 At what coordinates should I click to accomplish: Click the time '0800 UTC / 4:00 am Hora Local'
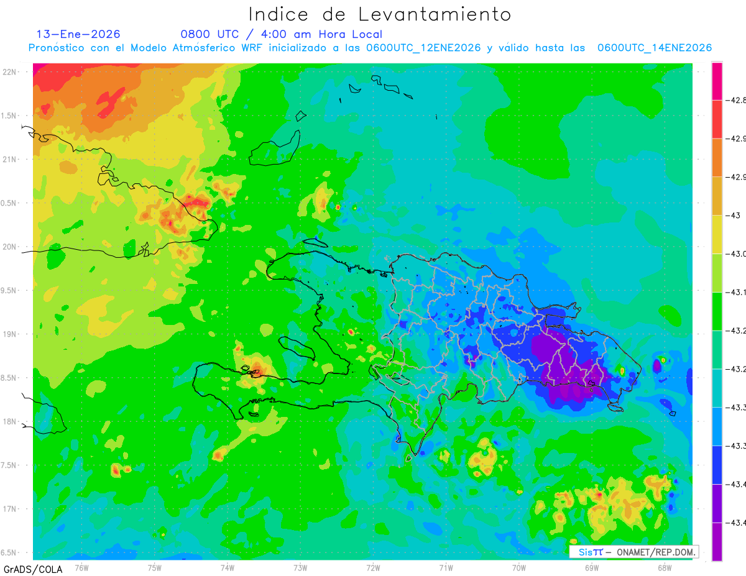pyautogui.click(x=282, y=34)
